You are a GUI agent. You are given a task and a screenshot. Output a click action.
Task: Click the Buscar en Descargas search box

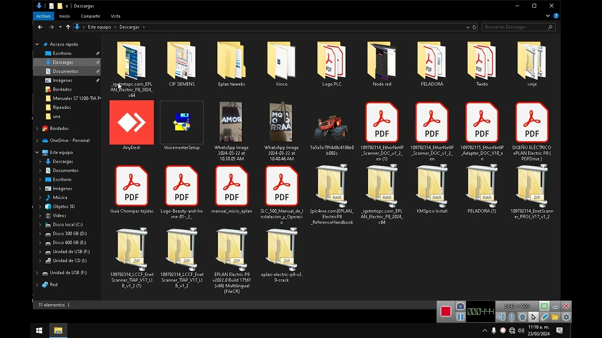pos(518,27)
